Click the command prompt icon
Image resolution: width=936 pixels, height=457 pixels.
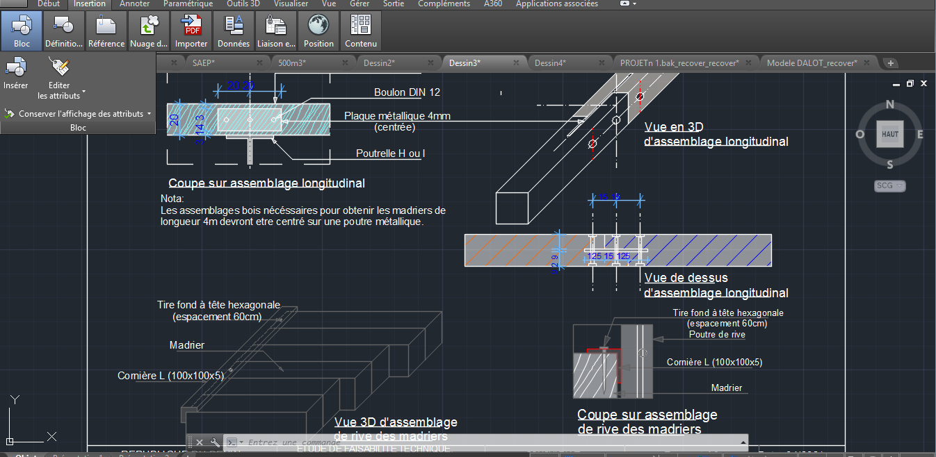(232, 442)
